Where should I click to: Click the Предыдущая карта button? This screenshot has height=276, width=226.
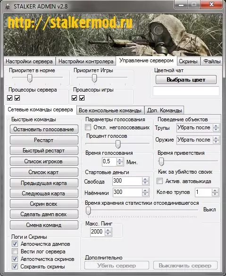[44, 183]
